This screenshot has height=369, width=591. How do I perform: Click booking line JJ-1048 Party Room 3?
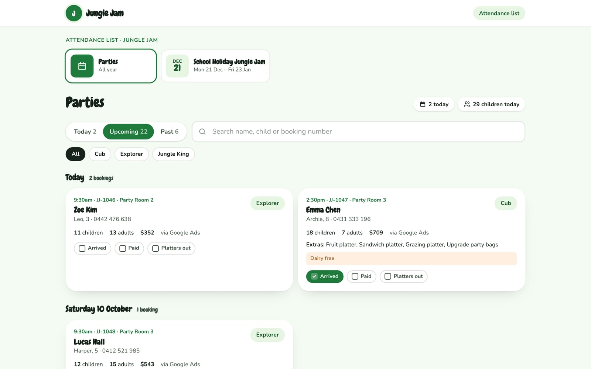[x=113, y=332]
